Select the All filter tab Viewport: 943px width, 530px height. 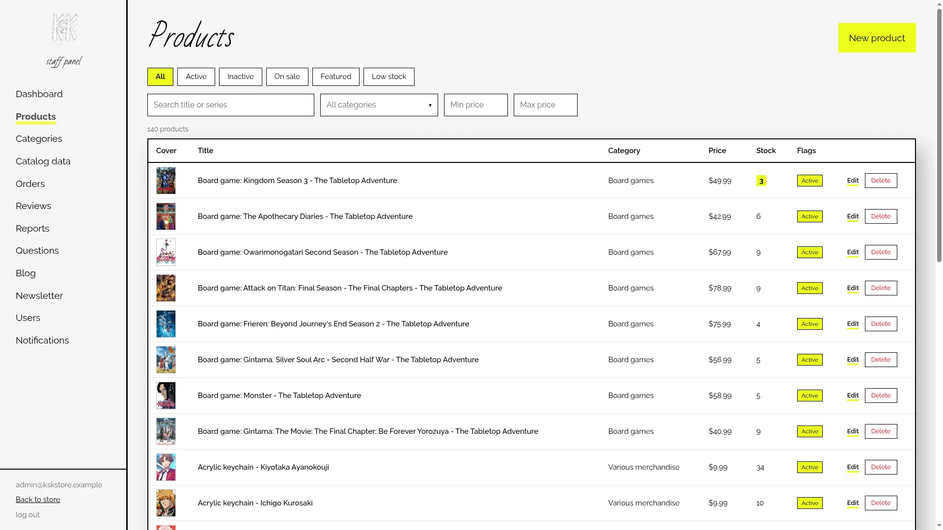tap(160, 77)
